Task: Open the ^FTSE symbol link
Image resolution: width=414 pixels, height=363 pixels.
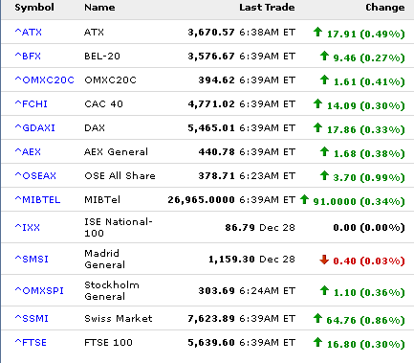Action: coord(31,342)
